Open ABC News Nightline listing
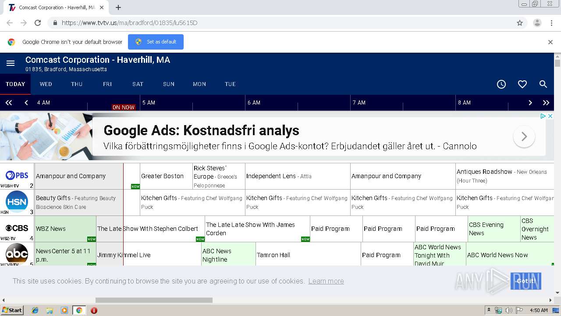Viewport: 561px width, 316px height. 228,255
